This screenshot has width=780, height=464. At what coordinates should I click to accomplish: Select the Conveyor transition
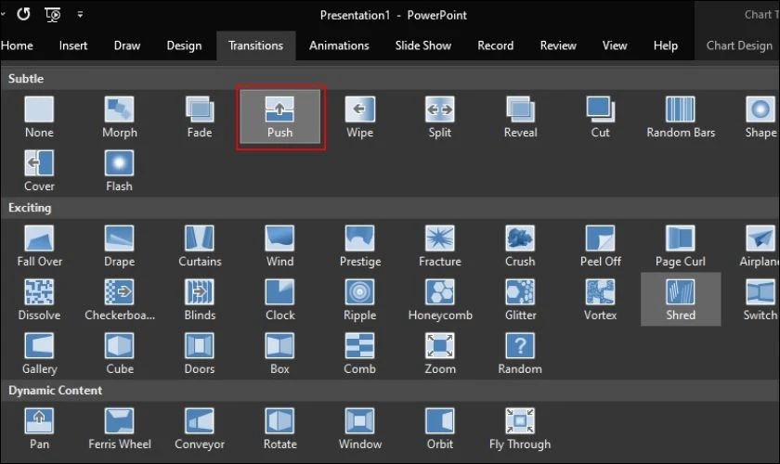coord(200,428)
